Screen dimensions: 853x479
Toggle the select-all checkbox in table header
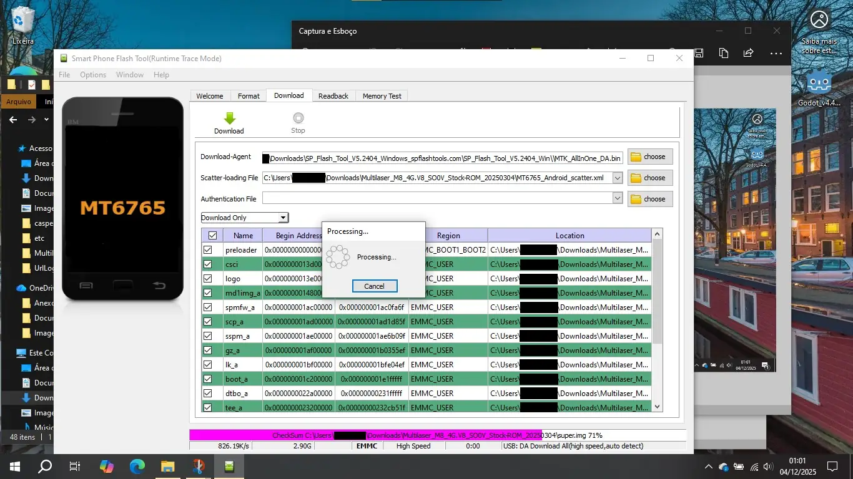pyautogui.click(x=212, y=236)
